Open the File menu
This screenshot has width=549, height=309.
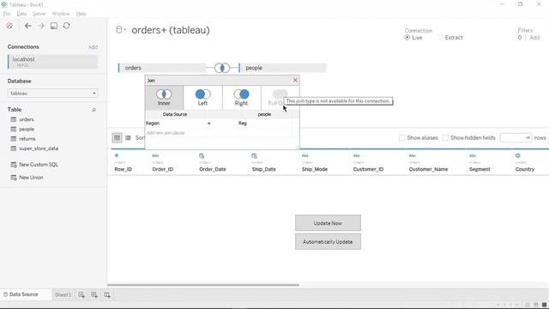(7, 14)
